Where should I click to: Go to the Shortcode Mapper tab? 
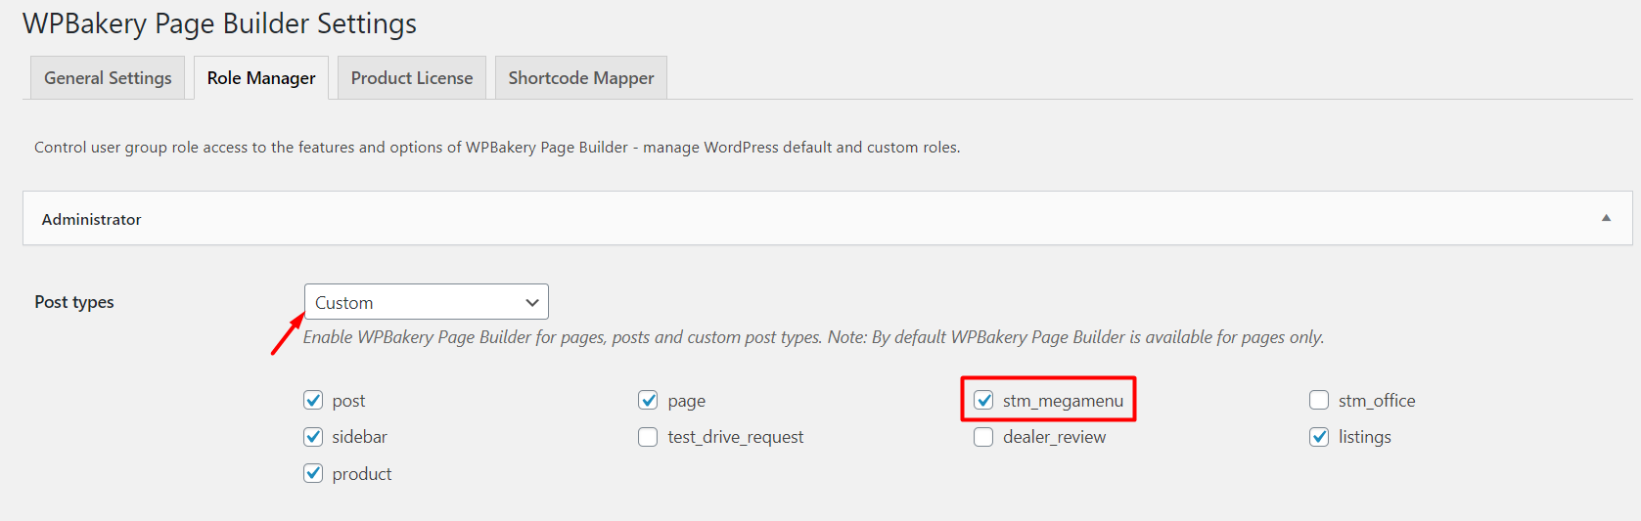(581, 78)
